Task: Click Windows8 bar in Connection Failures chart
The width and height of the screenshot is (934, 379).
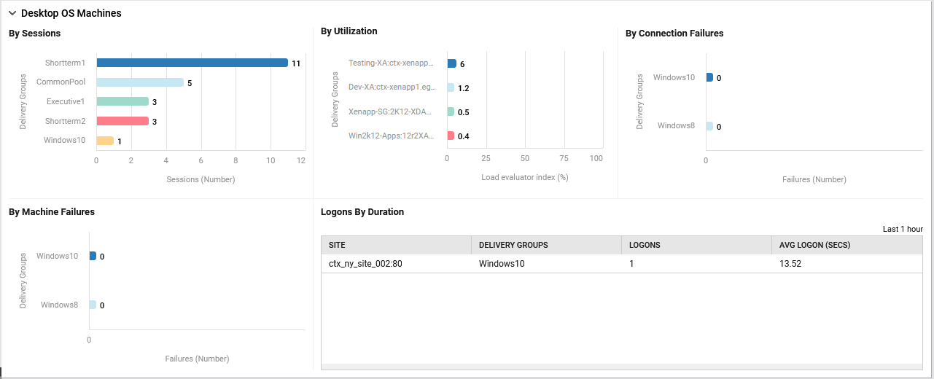Action: [x=709, y=126]
